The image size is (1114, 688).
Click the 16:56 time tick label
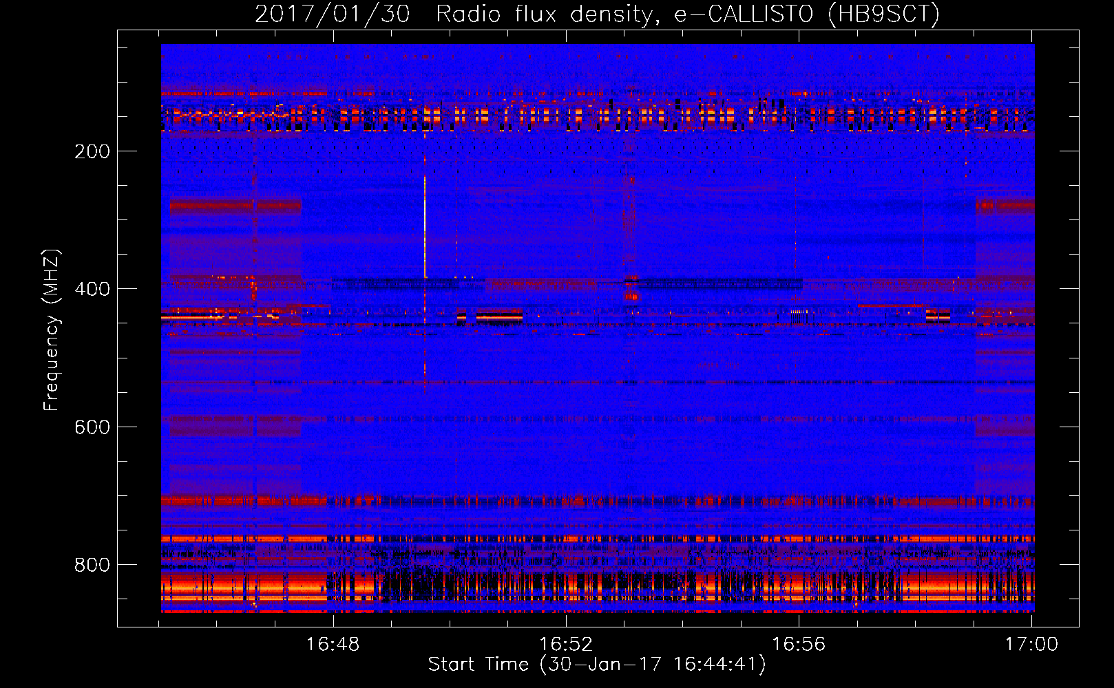pyautogui.click(x=799, y=644)
